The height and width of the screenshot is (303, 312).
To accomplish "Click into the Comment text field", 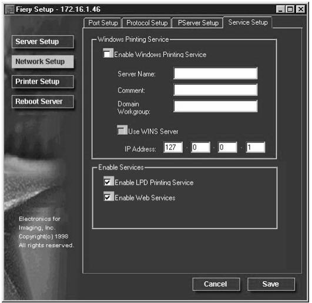I will (x=216, y=89).
